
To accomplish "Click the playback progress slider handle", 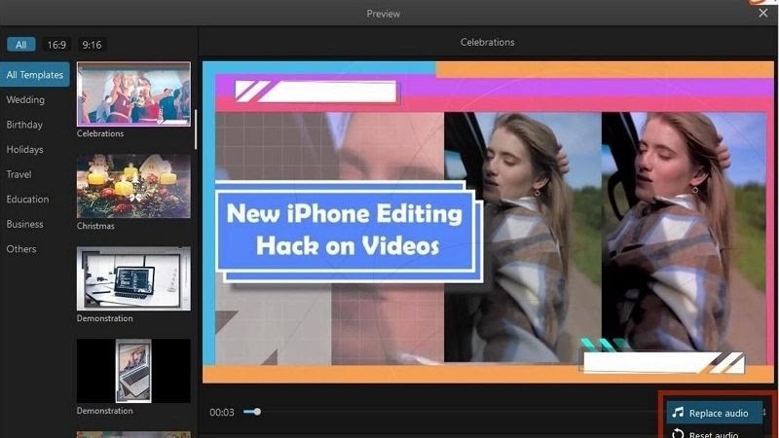I will (257, 412).
